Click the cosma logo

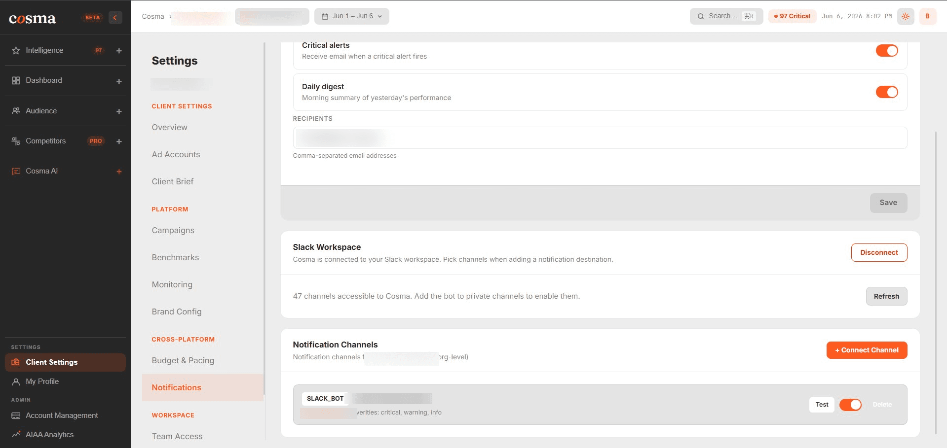(x=33, y=18)
